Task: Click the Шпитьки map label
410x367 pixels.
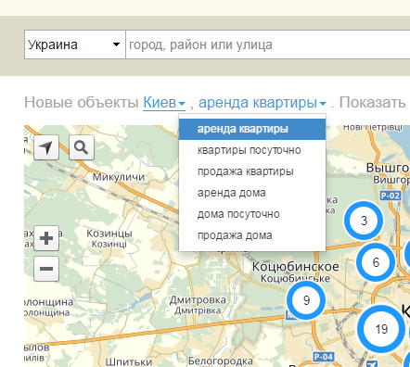Action: point(129,361)
